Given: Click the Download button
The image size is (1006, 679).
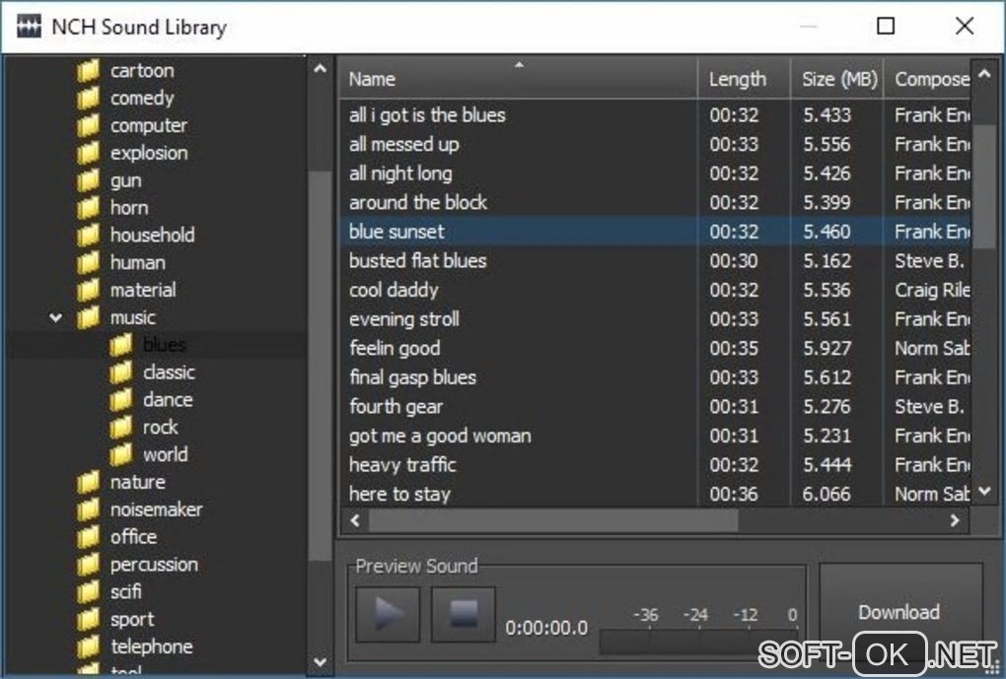Looking at the screenshot, I should point(898,612).
